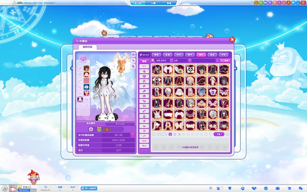Viewport: 307px width, 192px height.
Task: Select the shirt category icon in sidebar
Action: [144, 76]
